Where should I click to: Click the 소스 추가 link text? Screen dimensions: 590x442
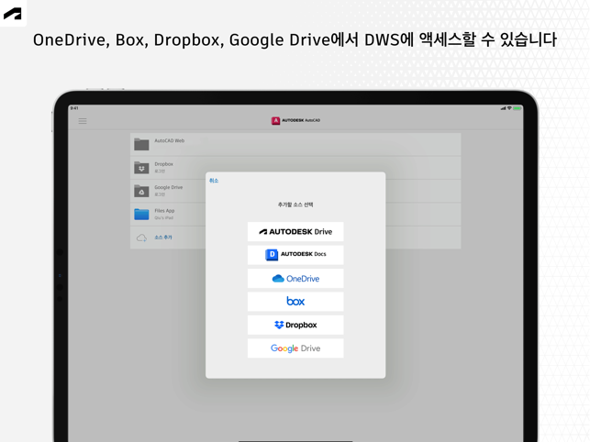pos(163,238)
